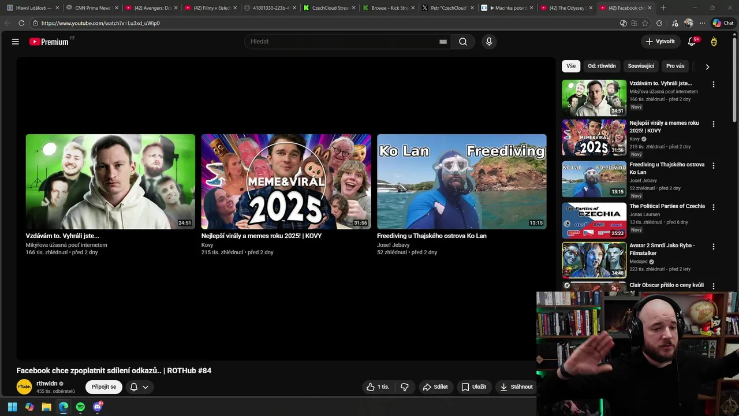The width and height of the screenshot is (739, 416).
Task: Open options for The Political Parties of Czechia
Action: (x=713, y=207)
